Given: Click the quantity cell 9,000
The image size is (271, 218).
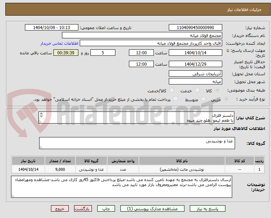Looking at the screenshot, I should pos(60,170).
